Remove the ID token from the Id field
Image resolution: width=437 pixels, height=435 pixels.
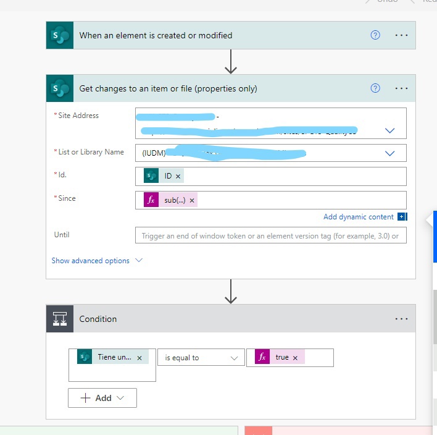point(178,176)
